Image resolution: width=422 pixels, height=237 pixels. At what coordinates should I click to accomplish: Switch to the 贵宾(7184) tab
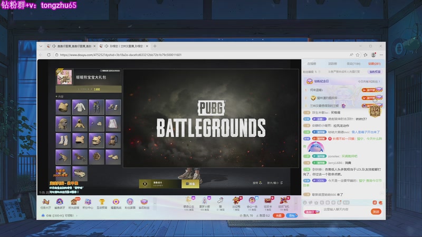click(353, 64)
